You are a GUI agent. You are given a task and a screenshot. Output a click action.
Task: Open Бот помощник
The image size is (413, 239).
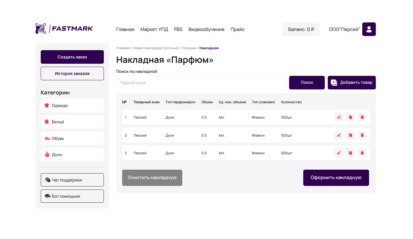tap(72, 196)
